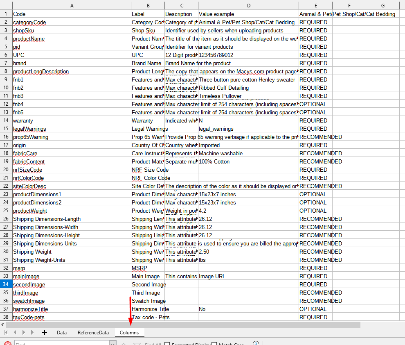
Task: Toggle the Formatted Display checkbox
Action: point(167,344)
